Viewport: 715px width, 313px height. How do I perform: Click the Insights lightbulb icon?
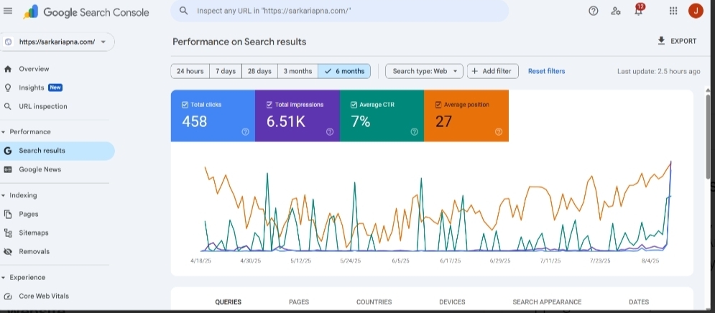tap(7, 88)
